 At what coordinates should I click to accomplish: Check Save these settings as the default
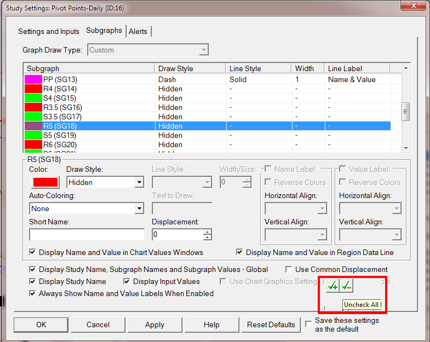click(x=309, y=324)
